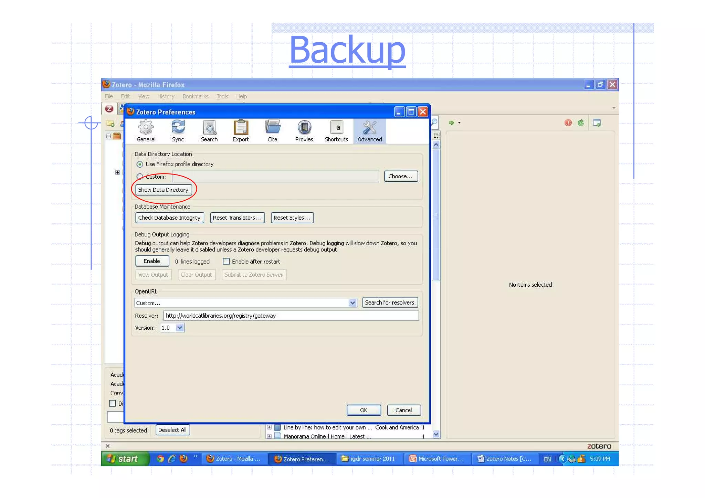Image resolution: width=705 pixels, height=498 pixels.
Task: Click Search for resolvers button
Action: (x=390, y=303)
